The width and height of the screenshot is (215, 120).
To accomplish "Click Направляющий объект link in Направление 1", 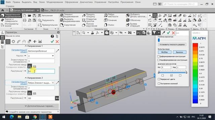I will click(19, 51).
